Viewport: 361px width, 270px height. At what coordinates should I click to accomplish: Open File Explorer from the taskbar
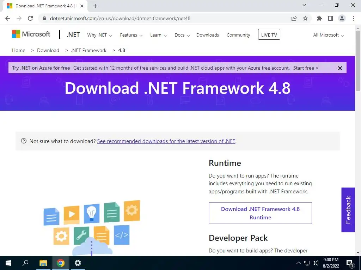(43, 263)
